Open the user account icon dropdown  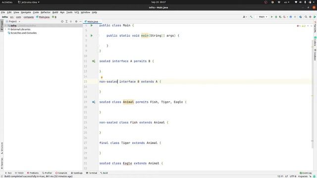pos(245,17)
